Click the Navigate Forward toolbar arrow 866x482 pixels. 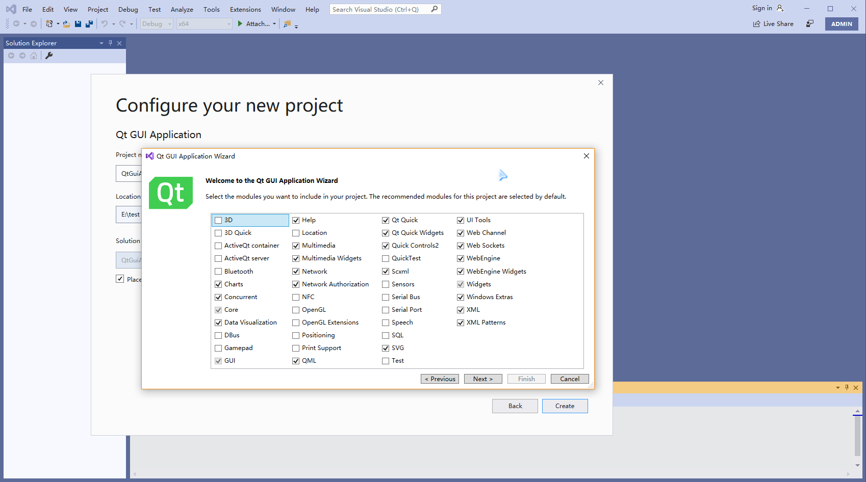click(x=34, y=23)
